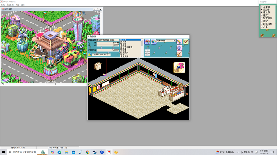The image size is (277, 155).
Task: Click the product shelf beside the counter
Action: point(177,93)
